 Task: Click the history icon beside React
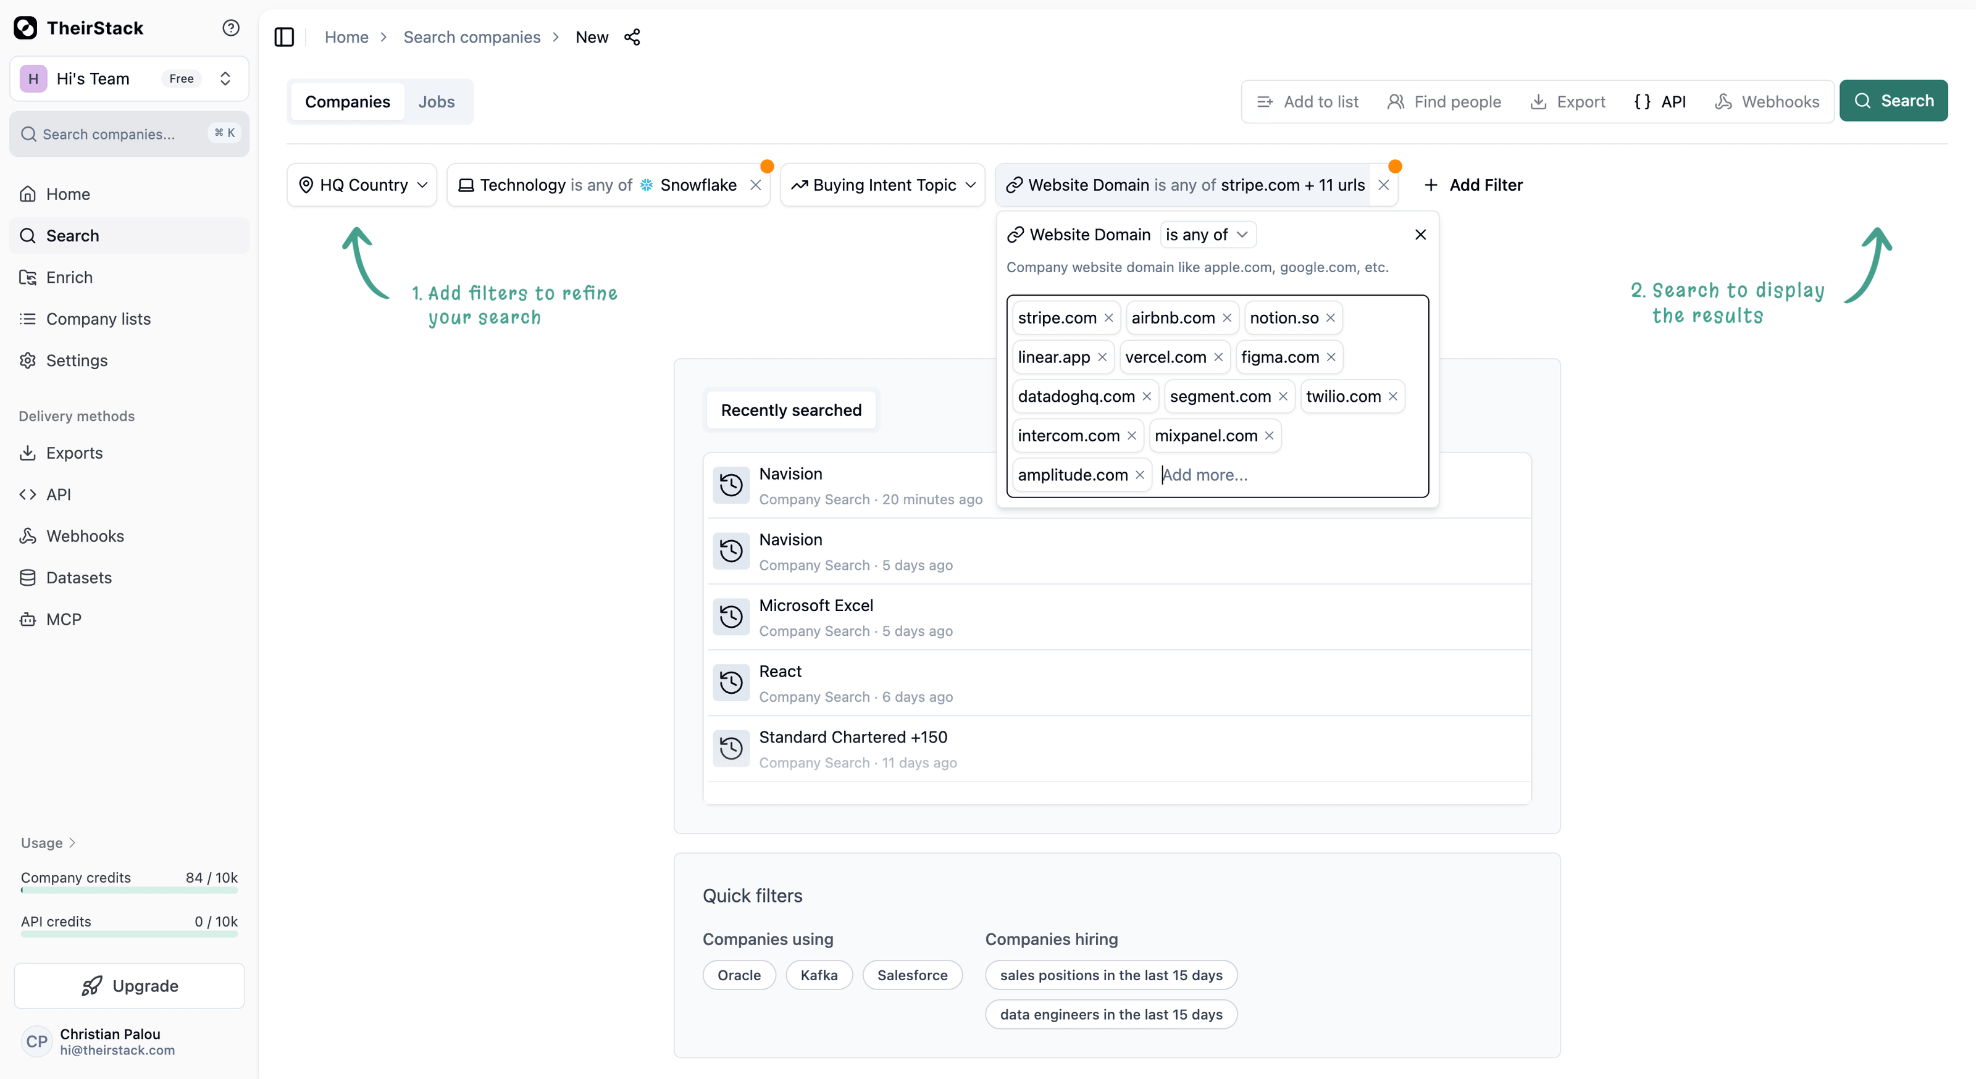tap(731, 683)
